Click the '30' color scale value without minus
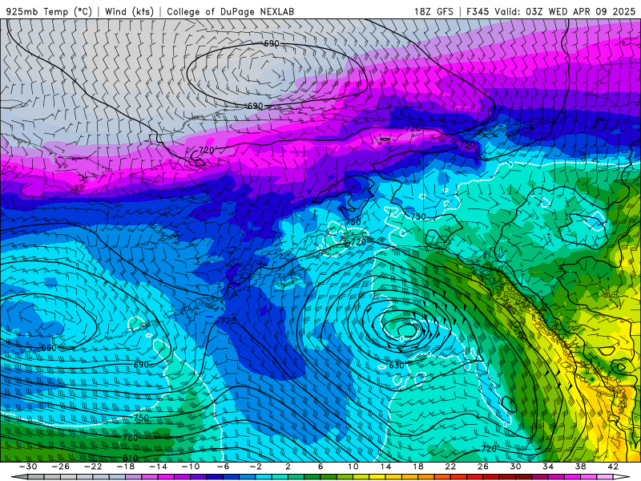The height and width of the screenshot is (481, 641). pos(515,467)
